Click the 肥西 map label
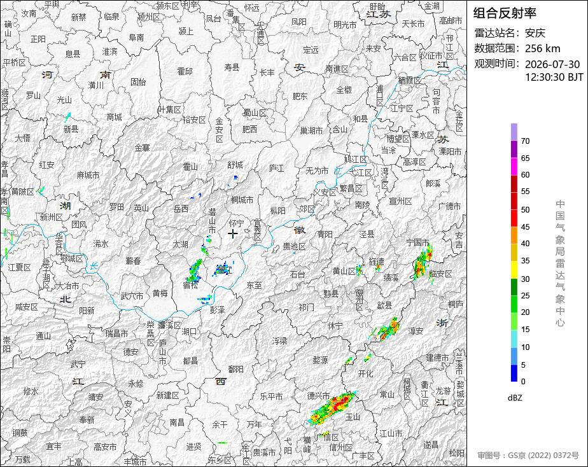 click(249, 129)
